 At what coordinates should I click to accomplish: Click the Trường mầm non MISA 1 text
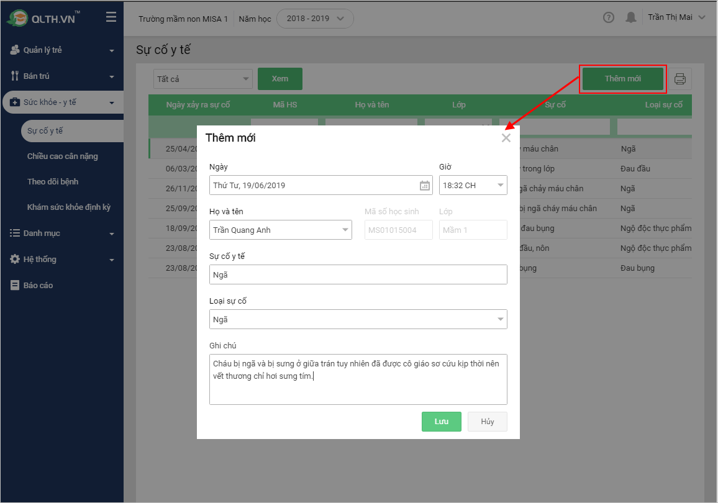tap(183, 19)
